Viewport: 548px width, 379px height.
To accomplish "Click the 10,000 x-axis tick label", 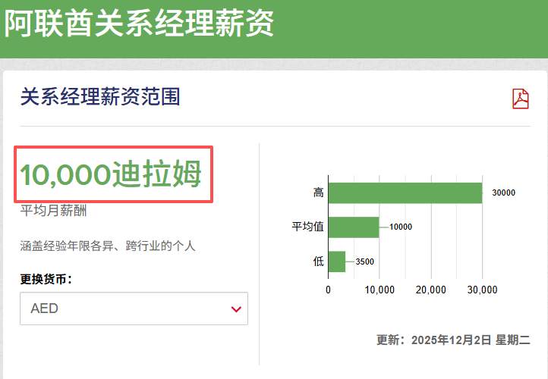I will point(380,290).
